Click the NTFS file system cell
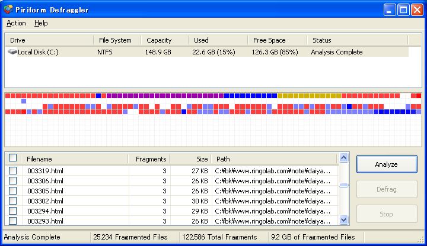This screenshot has height=246, width=427. tap(105, 52)
